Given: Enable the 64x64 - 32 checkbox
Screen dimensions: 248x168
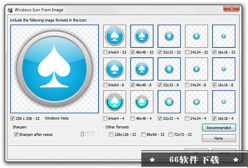Looking at the screenshot, I should coord(105,52).
